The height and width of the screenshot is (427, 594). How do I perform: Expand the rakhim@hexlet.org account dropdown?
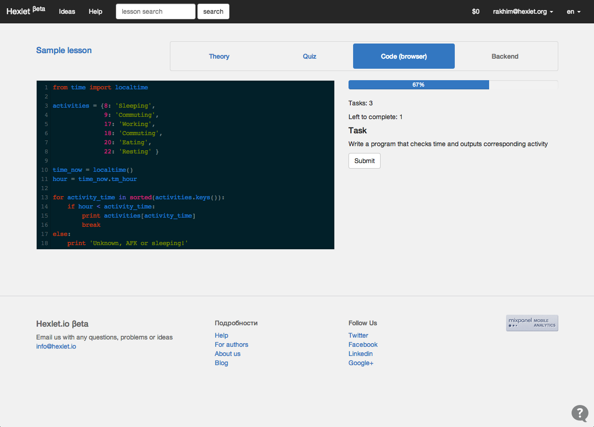(523, 11)
